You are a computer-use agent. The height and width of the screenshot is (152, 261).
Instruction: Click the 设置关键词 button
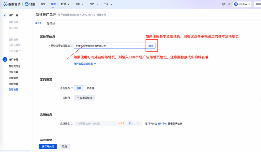pyautogui.click(x=84, y=98)
